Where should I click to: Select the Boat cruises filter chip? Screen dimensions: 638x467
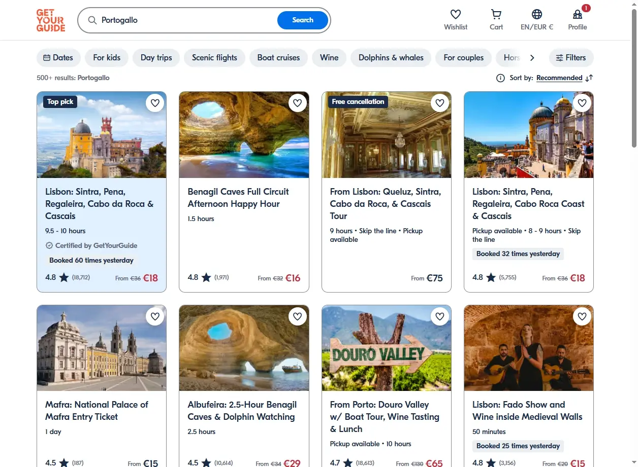(x=278, y=58)
